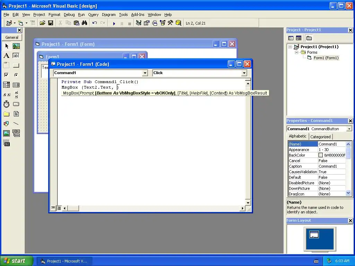Open Properties Window from the toolbar
Image resolution: width=355 pixels, height=266 pixels.
pyautogui.click(x=147, y=23)
